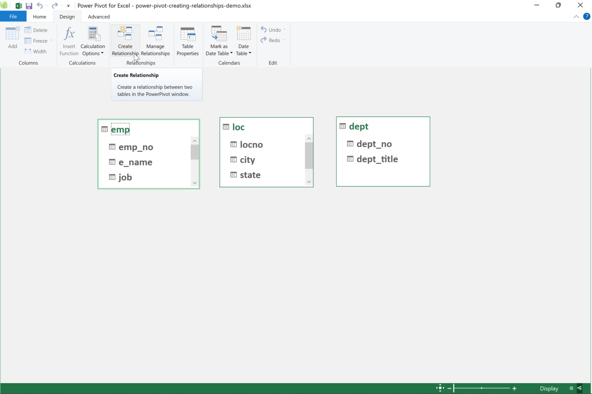Image resolution: width=592 pixels, height=394 pixels.
Task: Open the File menu
Action: (13, 16)
